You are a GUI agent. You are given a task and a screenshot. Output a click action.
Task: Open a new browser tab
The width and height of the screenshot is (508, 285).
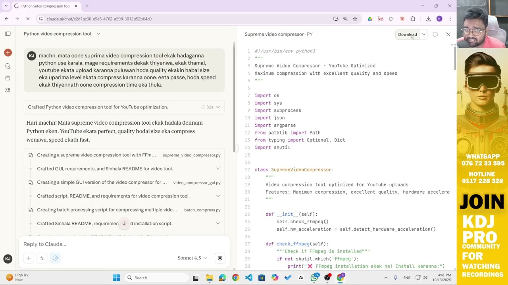point(87,6)
